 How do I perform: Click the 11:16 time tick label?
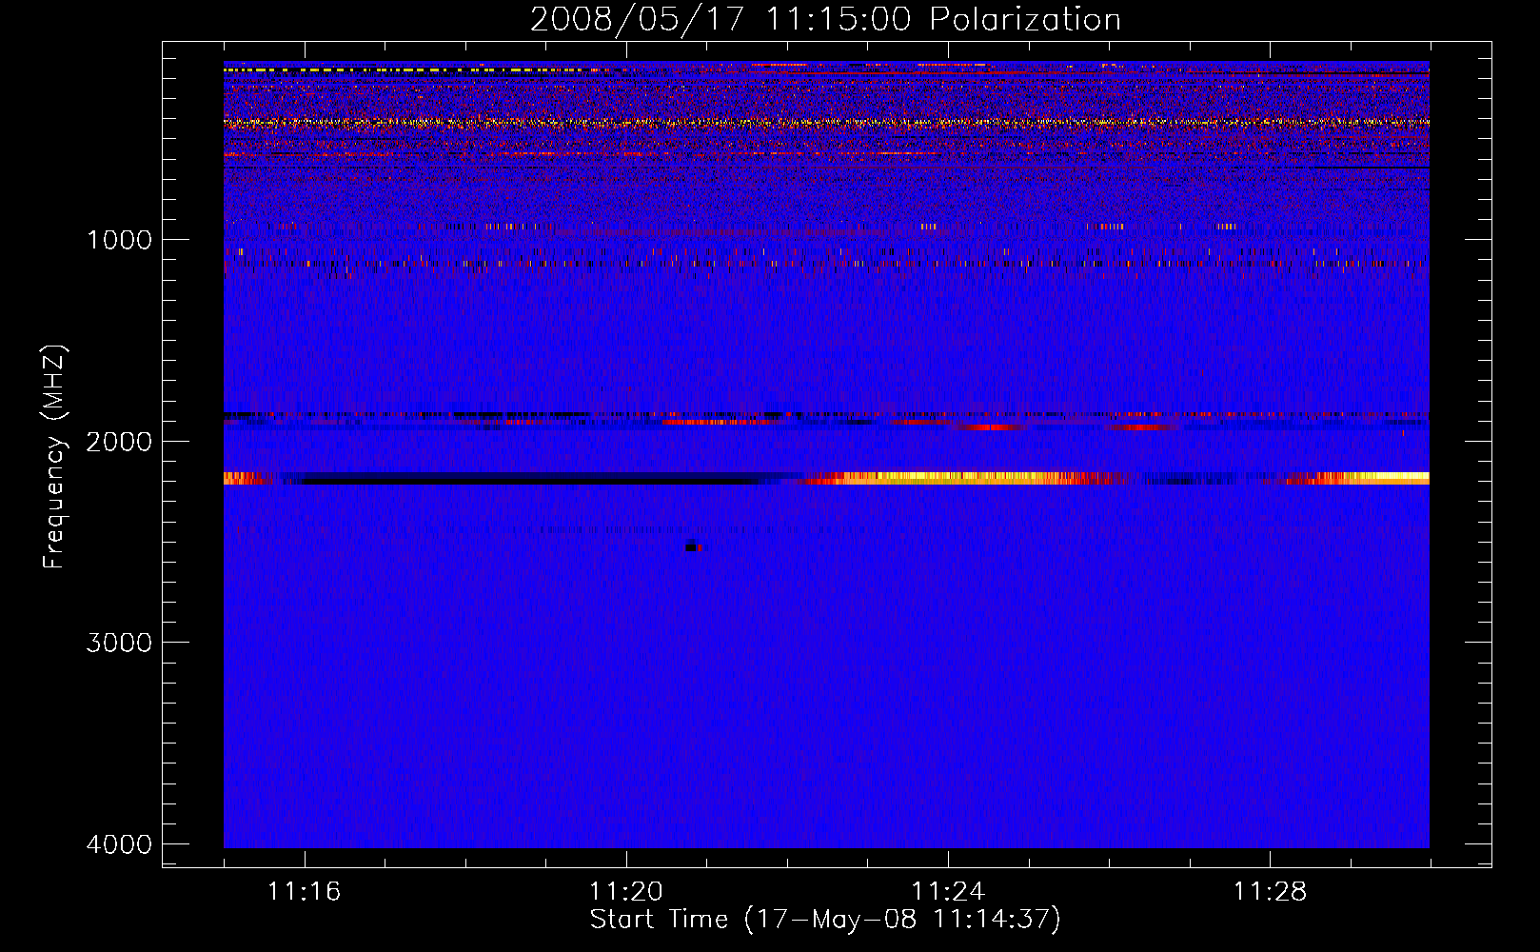tap(305, 891)
